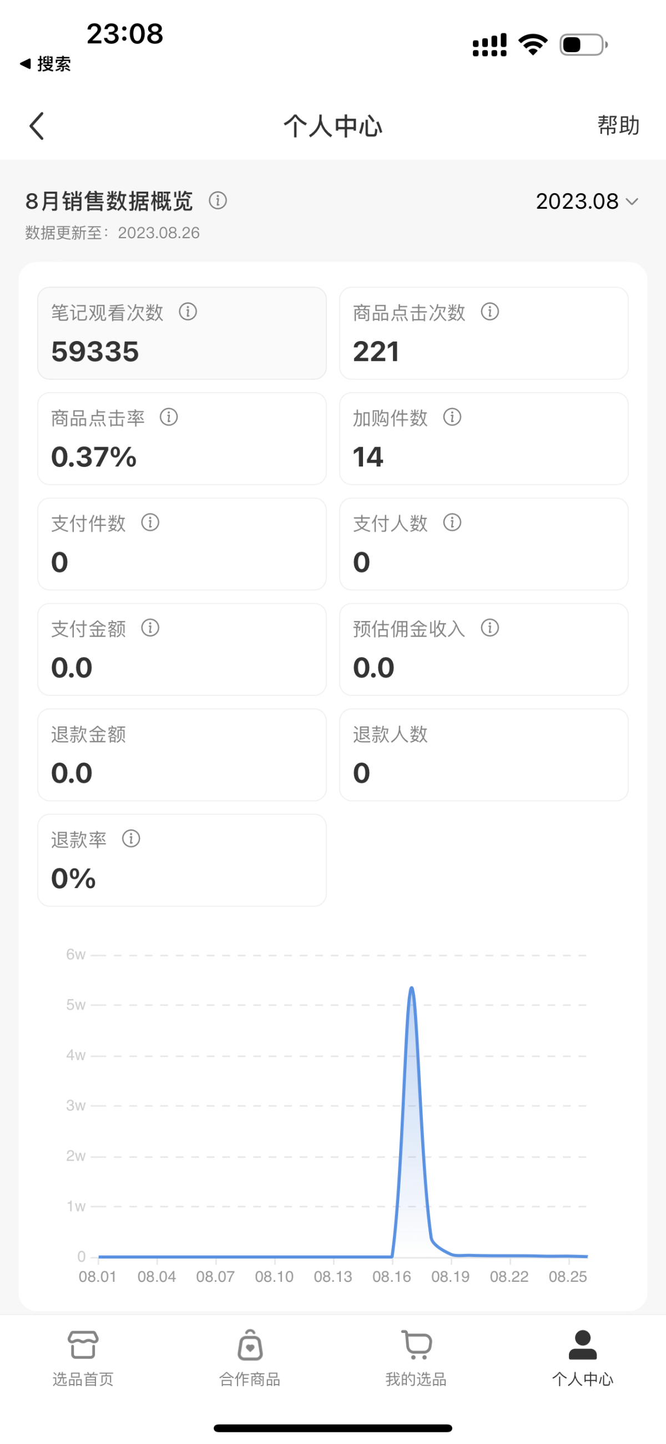Screen dimensions: 666x1444
Task: Tap info icon next to 笔记观看次数
Action: [x=188, y=312]
